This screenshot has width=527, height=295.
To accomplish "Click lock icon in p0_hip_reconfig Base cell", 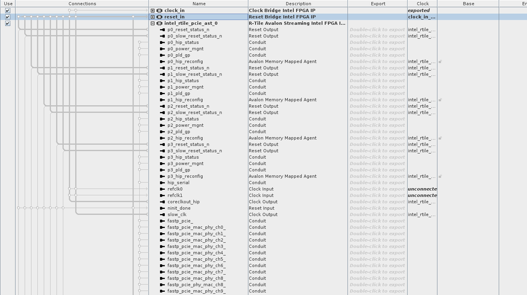I will click(440, 61).
